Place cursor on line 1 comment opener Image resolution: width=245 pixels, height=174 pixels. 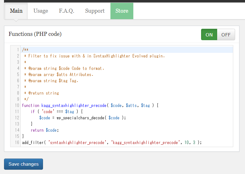(x=25, y=50)
